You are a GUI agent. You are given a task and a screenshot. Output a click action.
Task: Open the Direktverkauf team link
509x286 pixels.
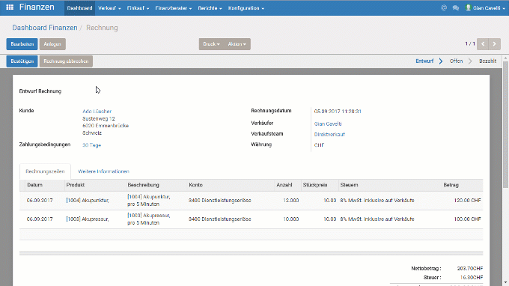click(329, 135)
